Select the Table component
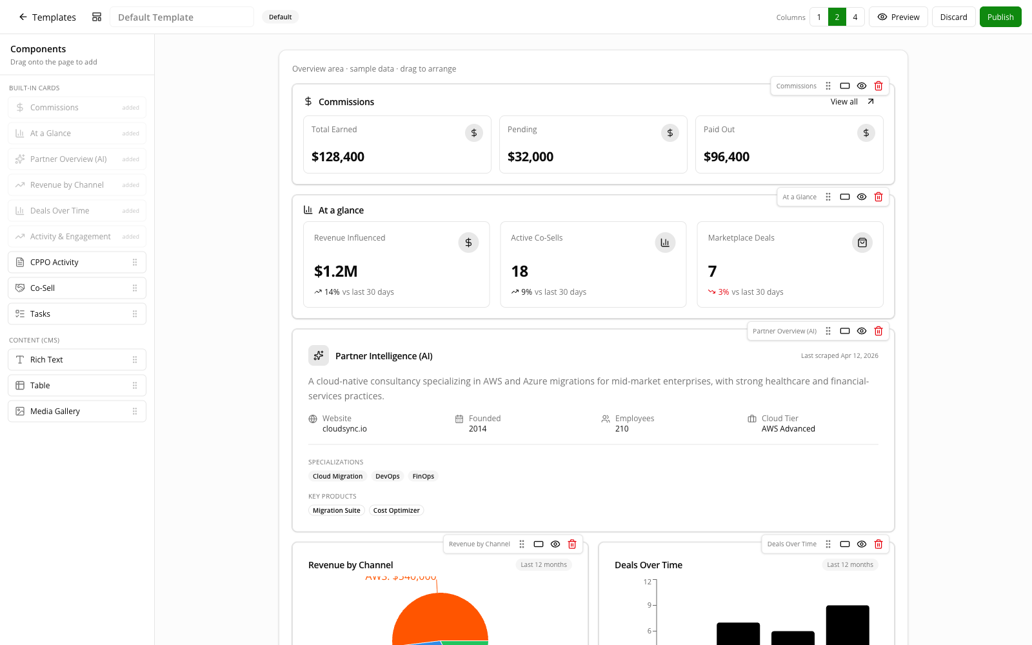The height and width of the screenshot is (645, 1032). tap(77, 386)
